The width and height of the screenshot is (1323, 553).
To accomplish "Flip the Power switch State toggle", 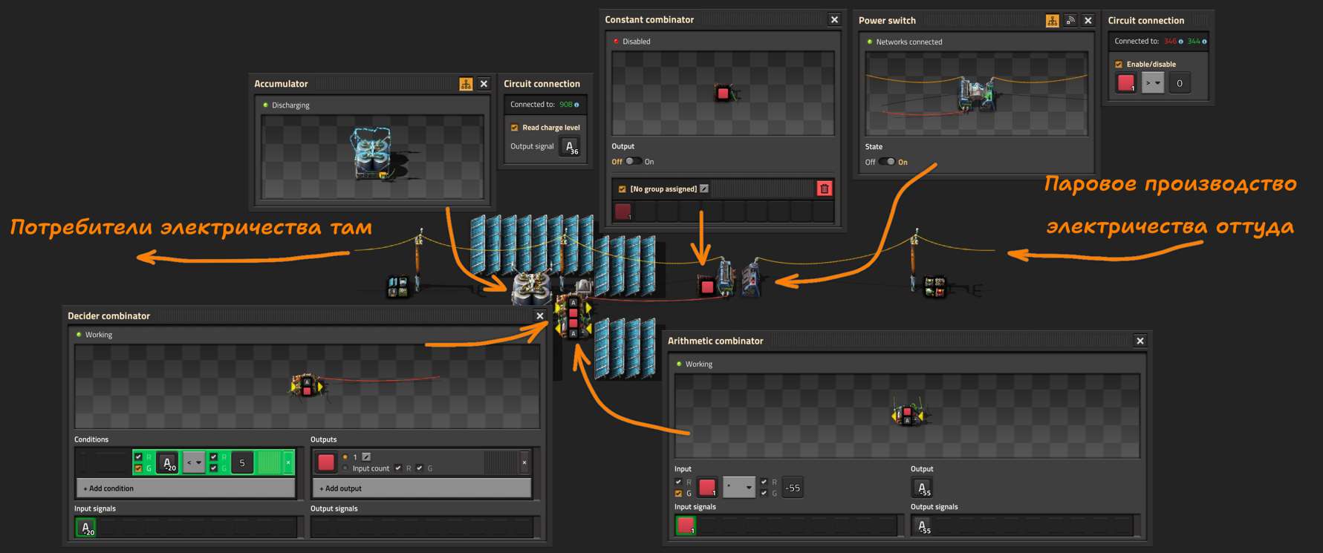I will coord(887,162).
